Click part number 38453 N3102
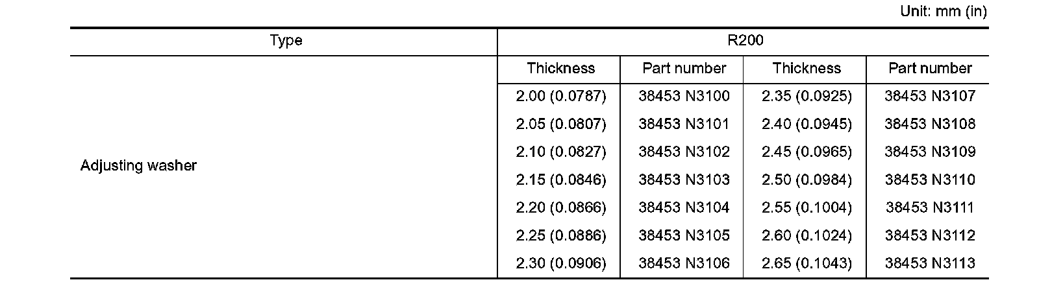This screenshot has height=293, width=1039. pyautogui.click(x=684, y=152)
